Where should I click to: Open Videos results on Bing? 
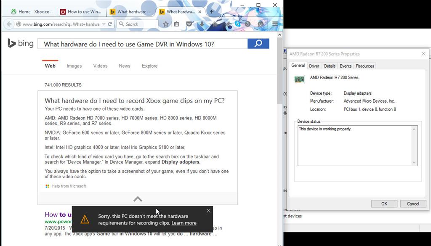pos(100,66)
